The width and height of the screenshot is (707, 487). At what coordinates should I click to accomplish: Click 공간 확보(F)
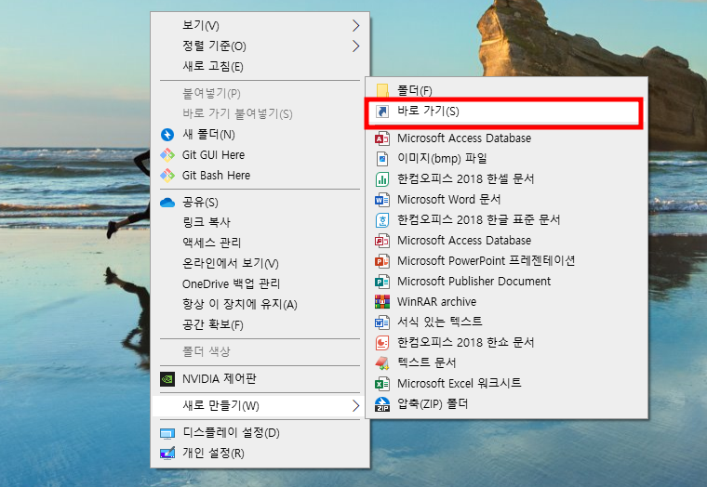[x=260, y=324]
